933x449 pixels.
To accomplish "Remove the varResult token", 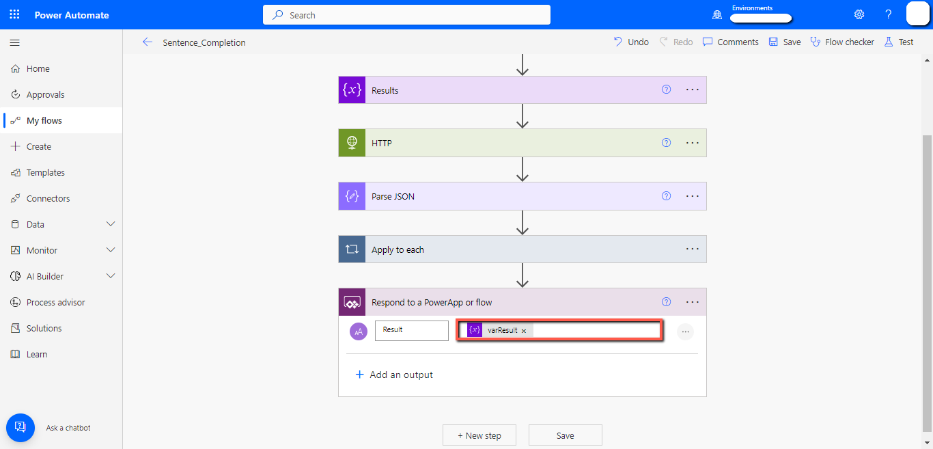I will 523,330.
